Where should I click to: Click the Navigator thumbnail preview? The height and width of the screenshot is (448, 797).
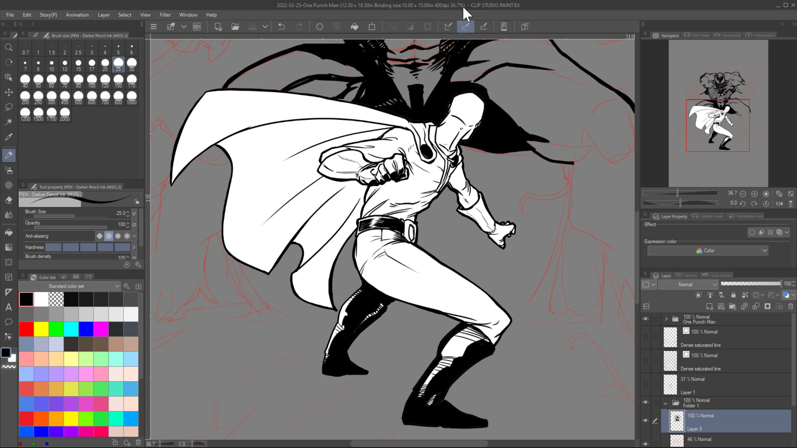(x=718, y=113)
